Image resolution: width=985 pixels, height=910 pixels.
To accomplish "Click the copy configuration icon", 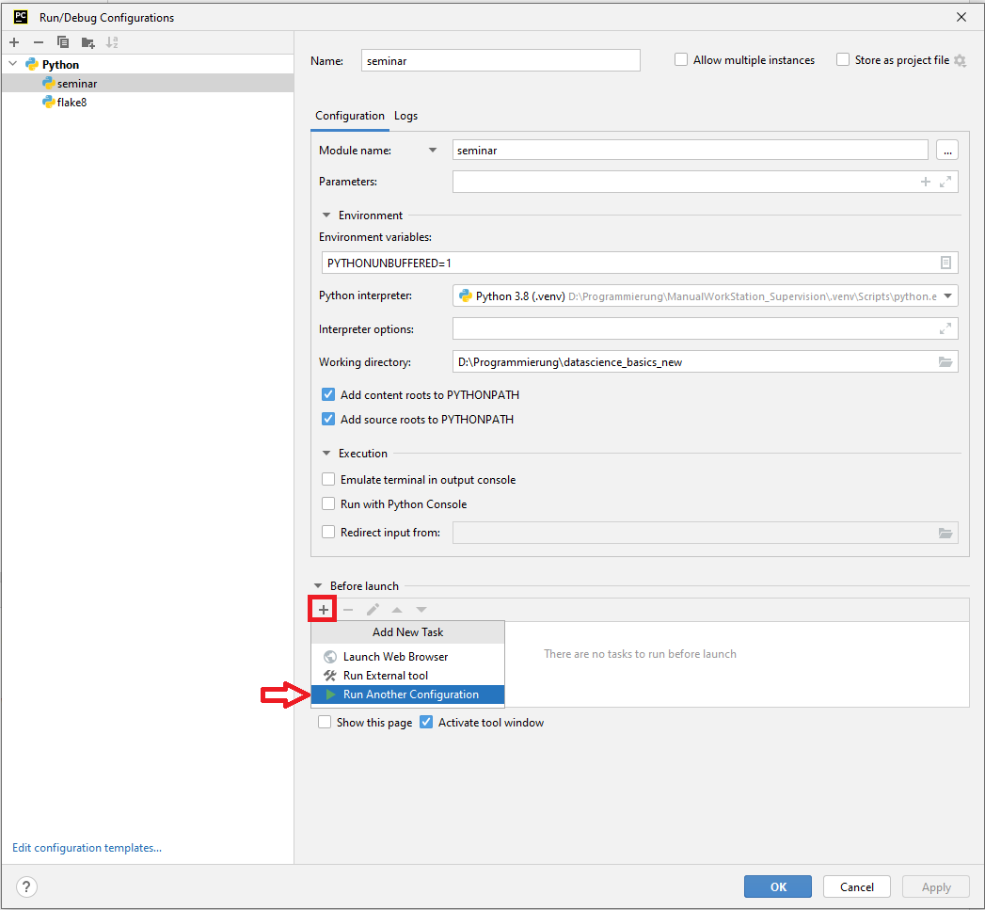I will [63, 42].
